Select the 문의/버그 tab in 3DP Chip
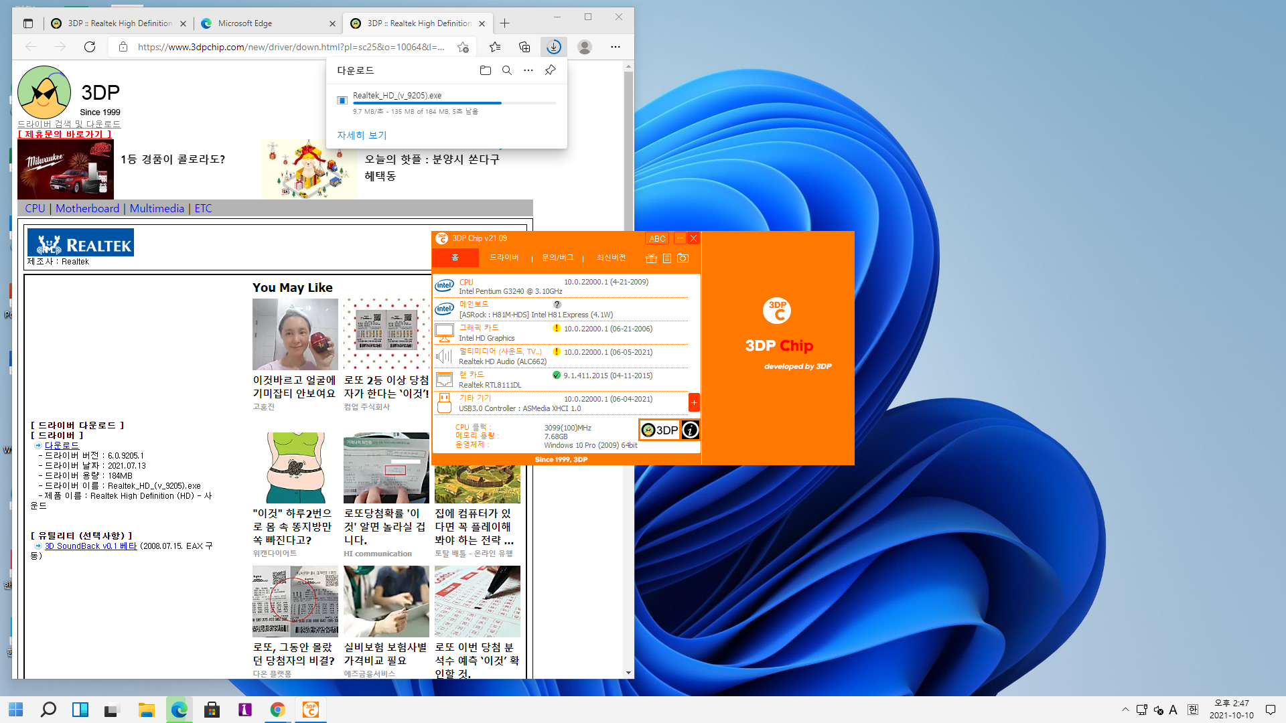Image resolution: width=1286 pixels, height=723 pixels. pos(557,258)
